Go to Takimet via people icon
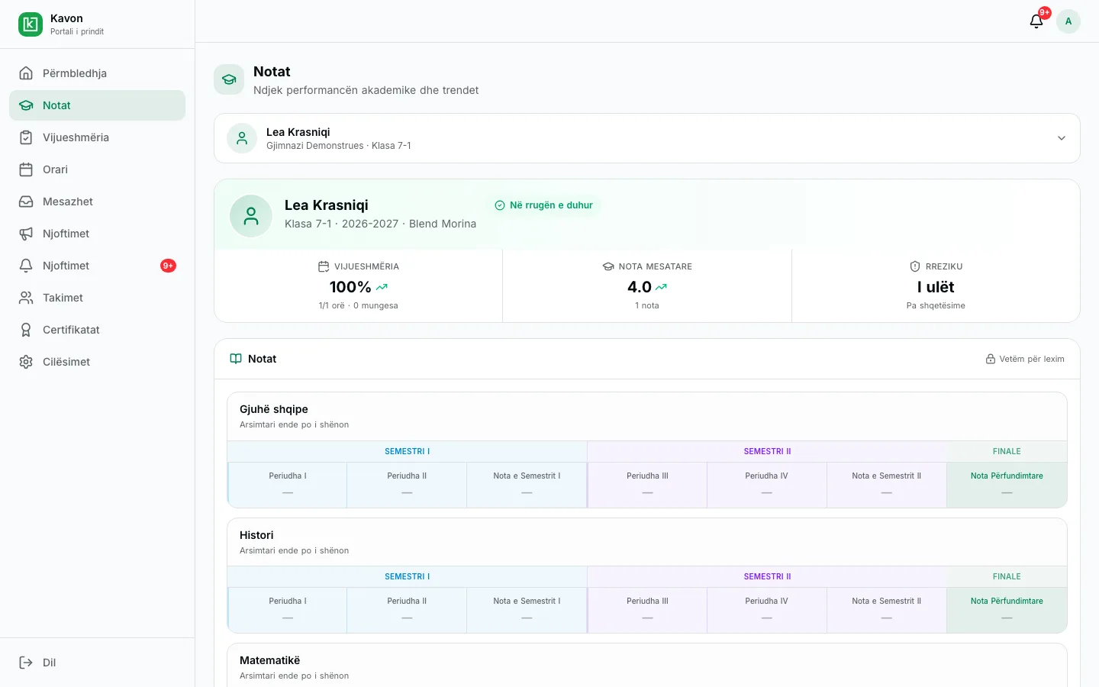The image size is (1099, 687). click(26, 298)
